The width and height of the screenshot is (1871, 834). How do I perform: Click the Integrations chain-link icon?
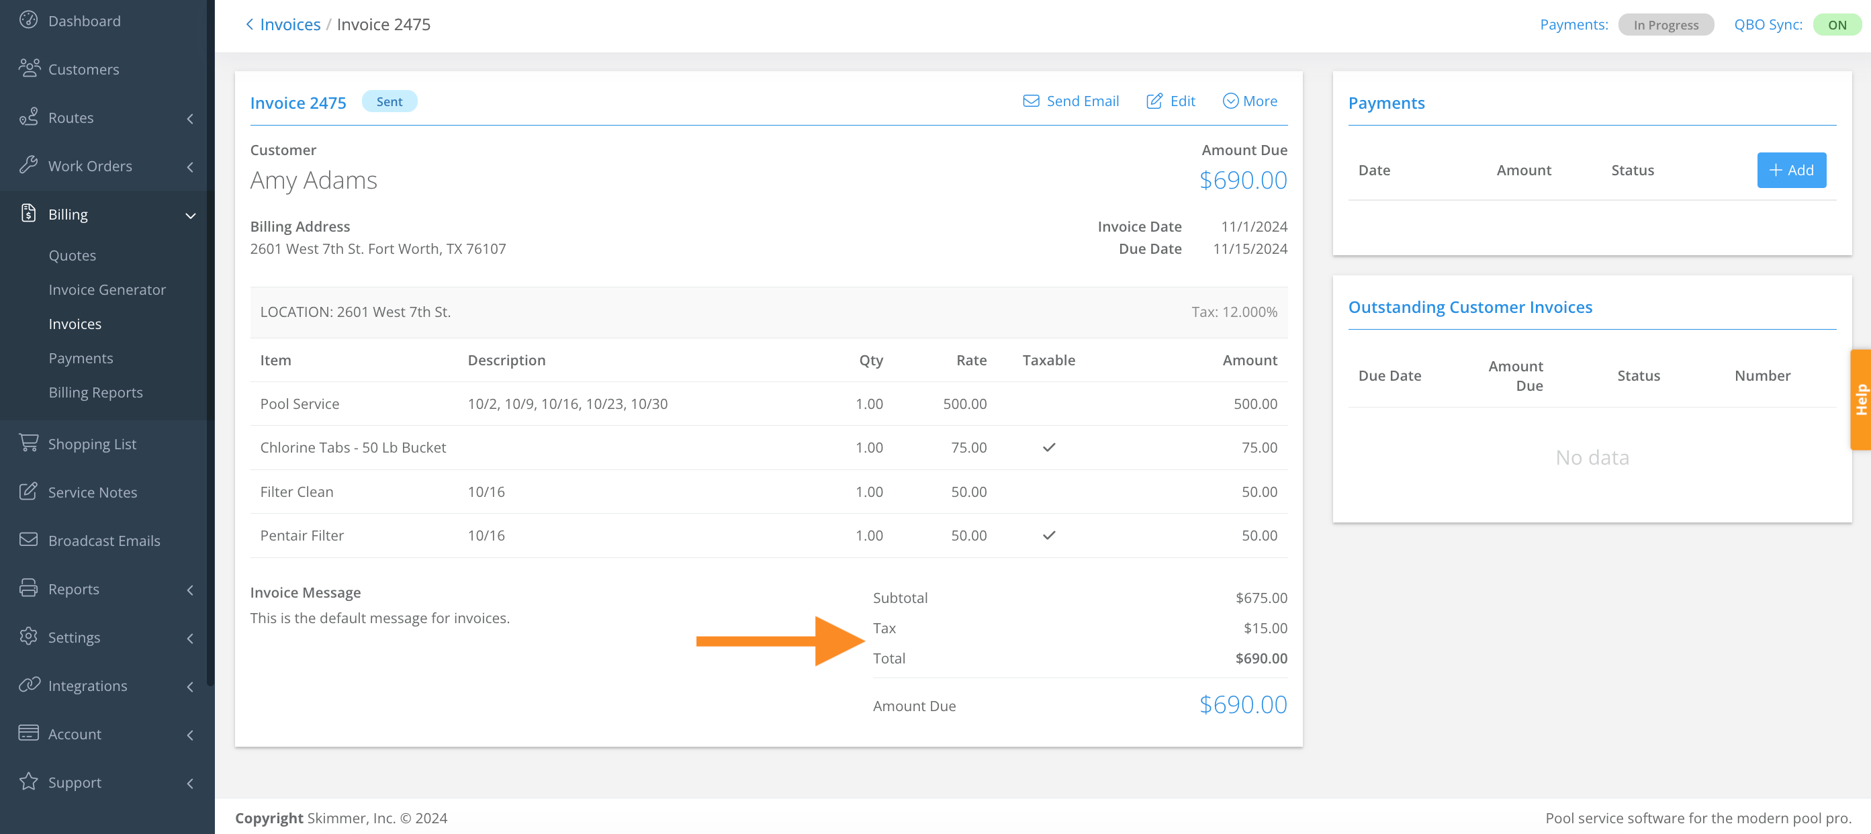(x=29, y=684)
